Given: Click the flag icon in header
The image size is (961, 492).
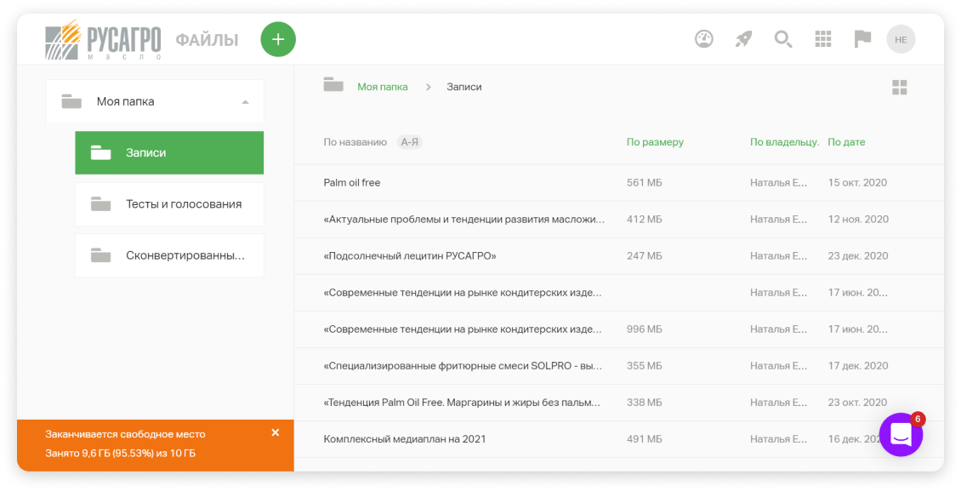Looking at the screenshot, I should click(862, 39).
